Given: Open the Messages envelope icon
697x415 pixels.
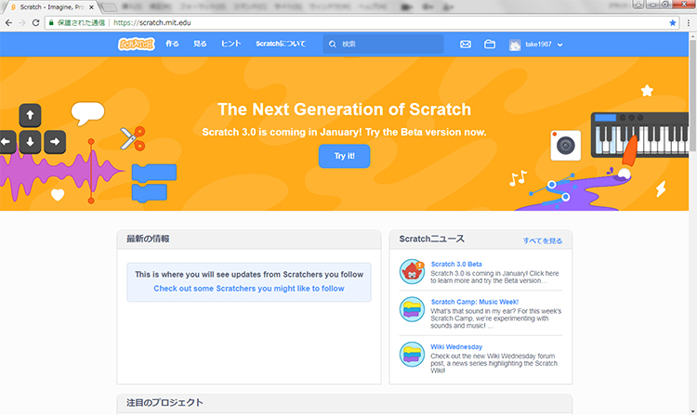Looking at the screenshot, I should [466, 44].
